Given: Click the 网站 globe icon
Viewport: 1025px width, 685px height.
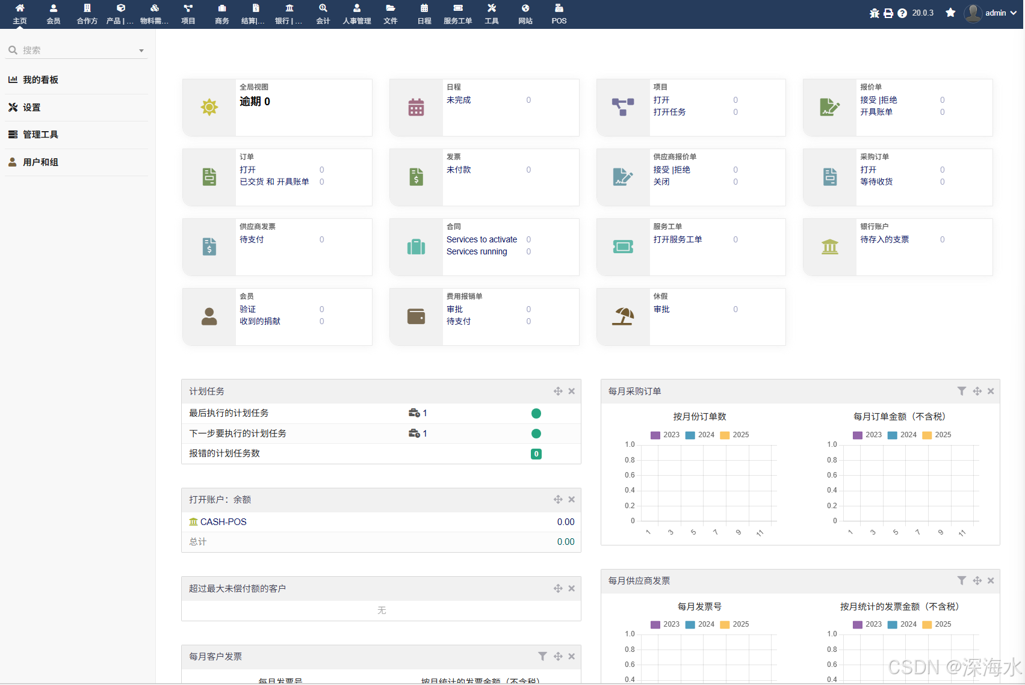Looking at the screenshot, I should [x=525, y=8].
